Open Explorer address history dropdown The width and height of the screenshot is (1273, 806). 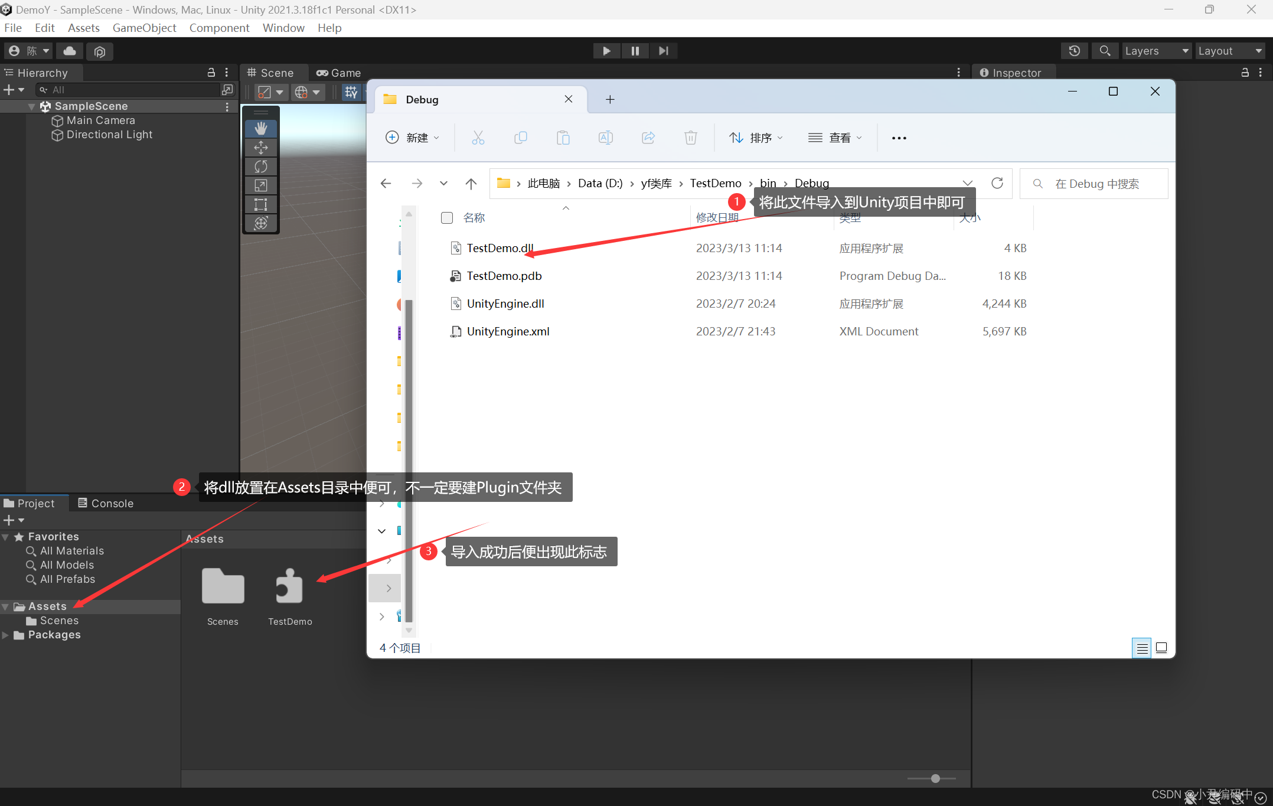967,183
